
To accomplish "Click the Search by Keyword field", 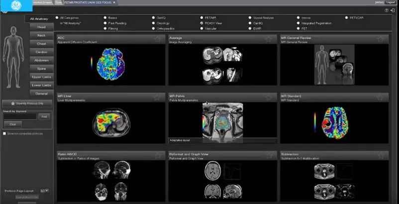I will (20, 116).
